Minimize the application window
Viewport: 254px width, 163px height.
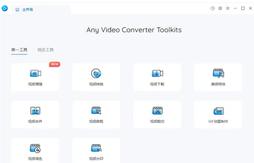pos(235,8)
